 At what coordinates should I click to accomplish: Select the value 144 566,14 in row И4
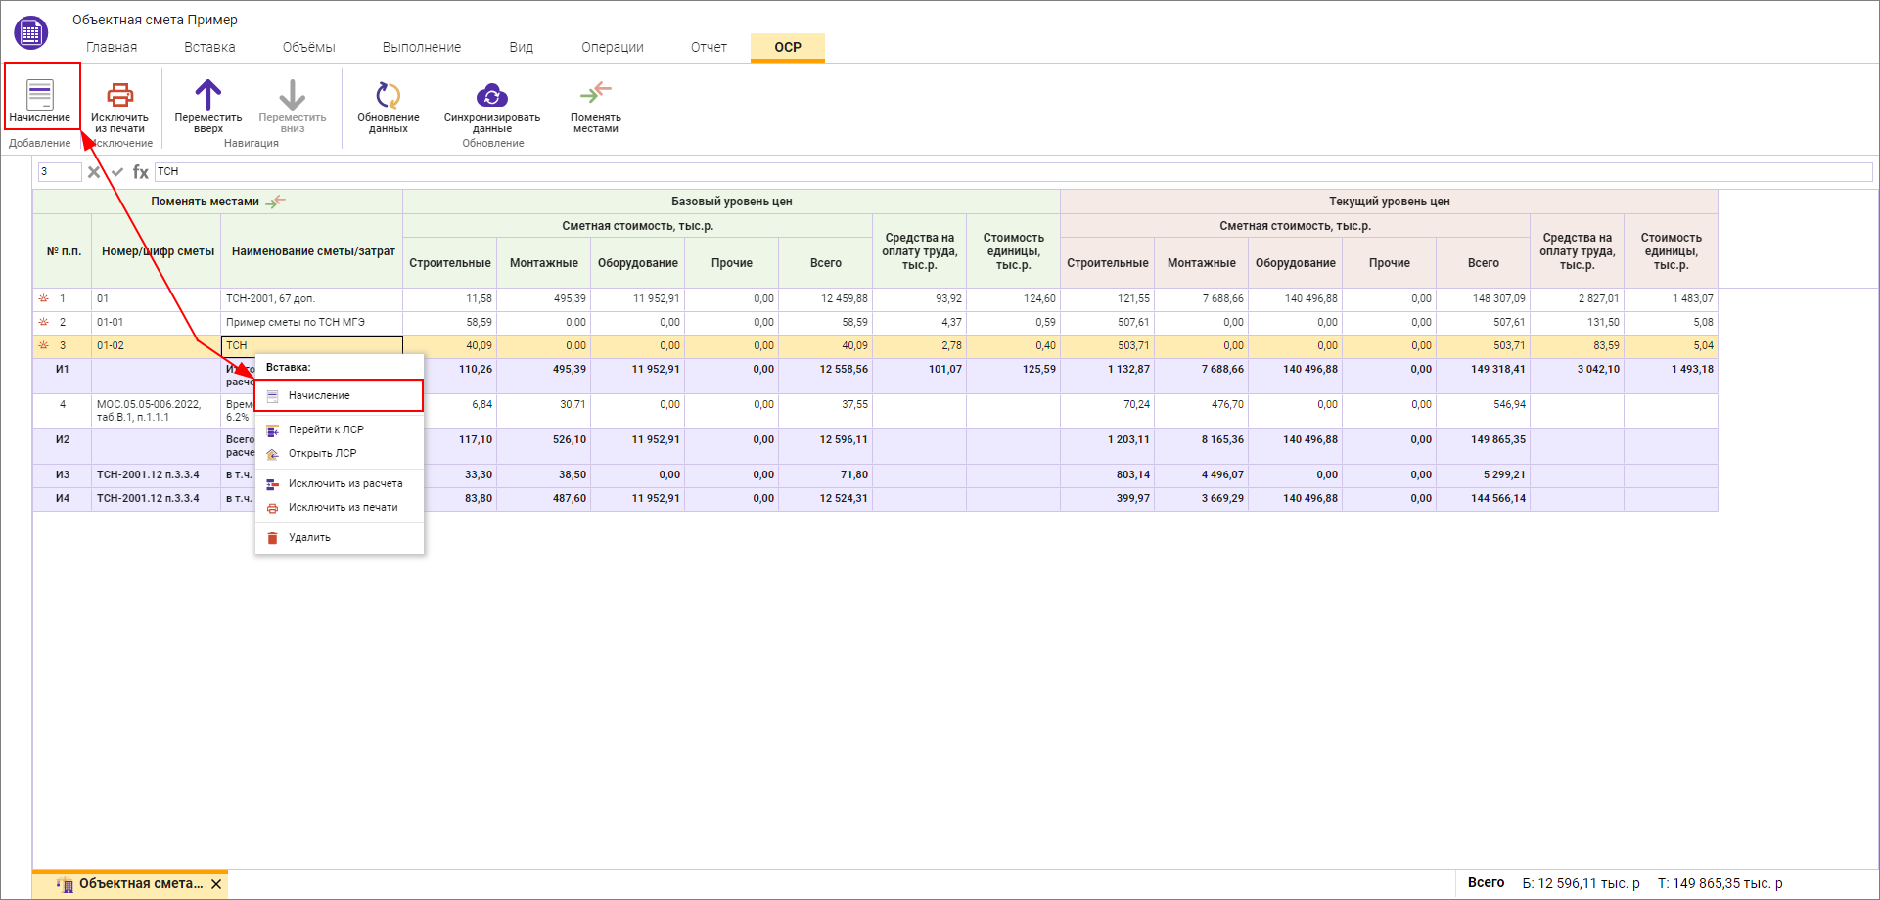[x=1483, y=498]
